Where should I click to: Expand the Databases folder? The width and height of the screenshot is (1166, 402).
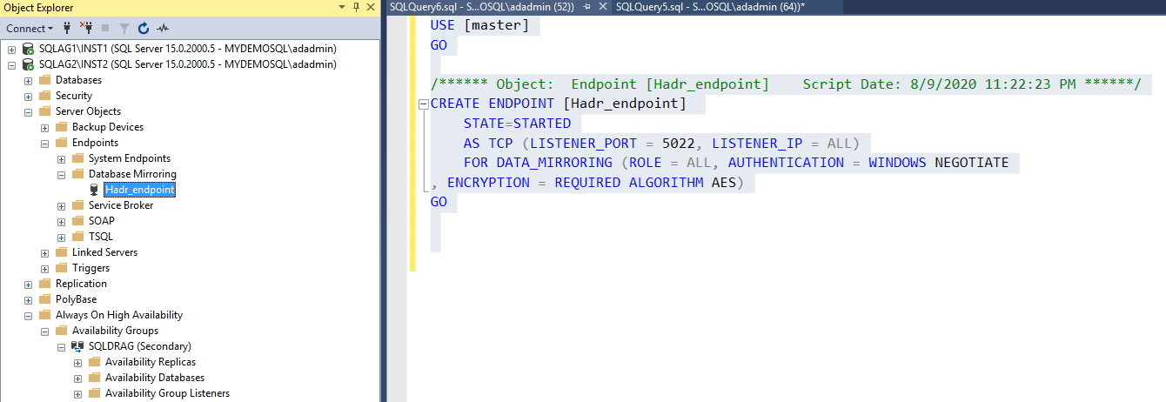[28, 80]
